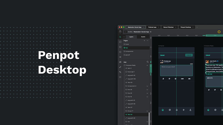Click the layers panel vertical scrollbar
The image size is (223, 125).
[149, 119]
